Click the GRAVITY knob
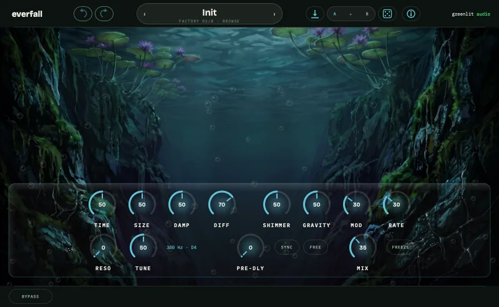This screenshot has height=307, width=499. [x=317, y=205]
